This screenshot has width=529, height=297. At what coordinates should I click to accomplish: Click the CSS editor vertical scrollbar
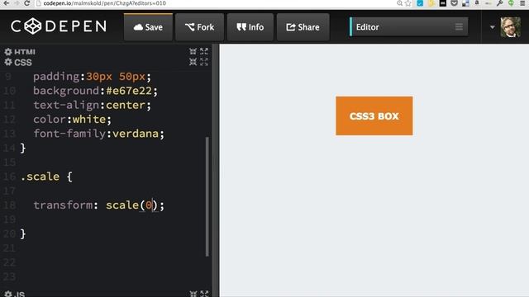click(207, 197)
